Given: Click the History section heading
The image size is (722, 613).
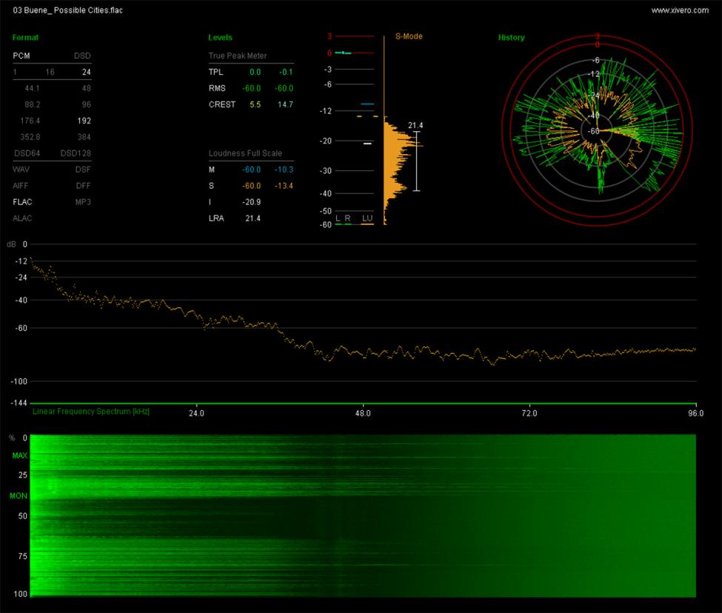Looking at the screenshot, I should tap(511, 38).
